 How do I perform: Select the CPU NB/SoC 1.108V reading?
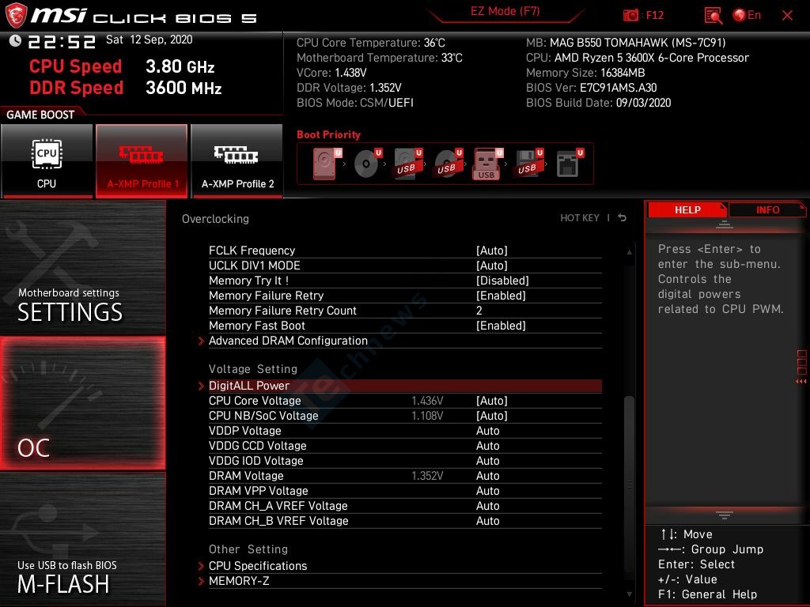[427, 416]
